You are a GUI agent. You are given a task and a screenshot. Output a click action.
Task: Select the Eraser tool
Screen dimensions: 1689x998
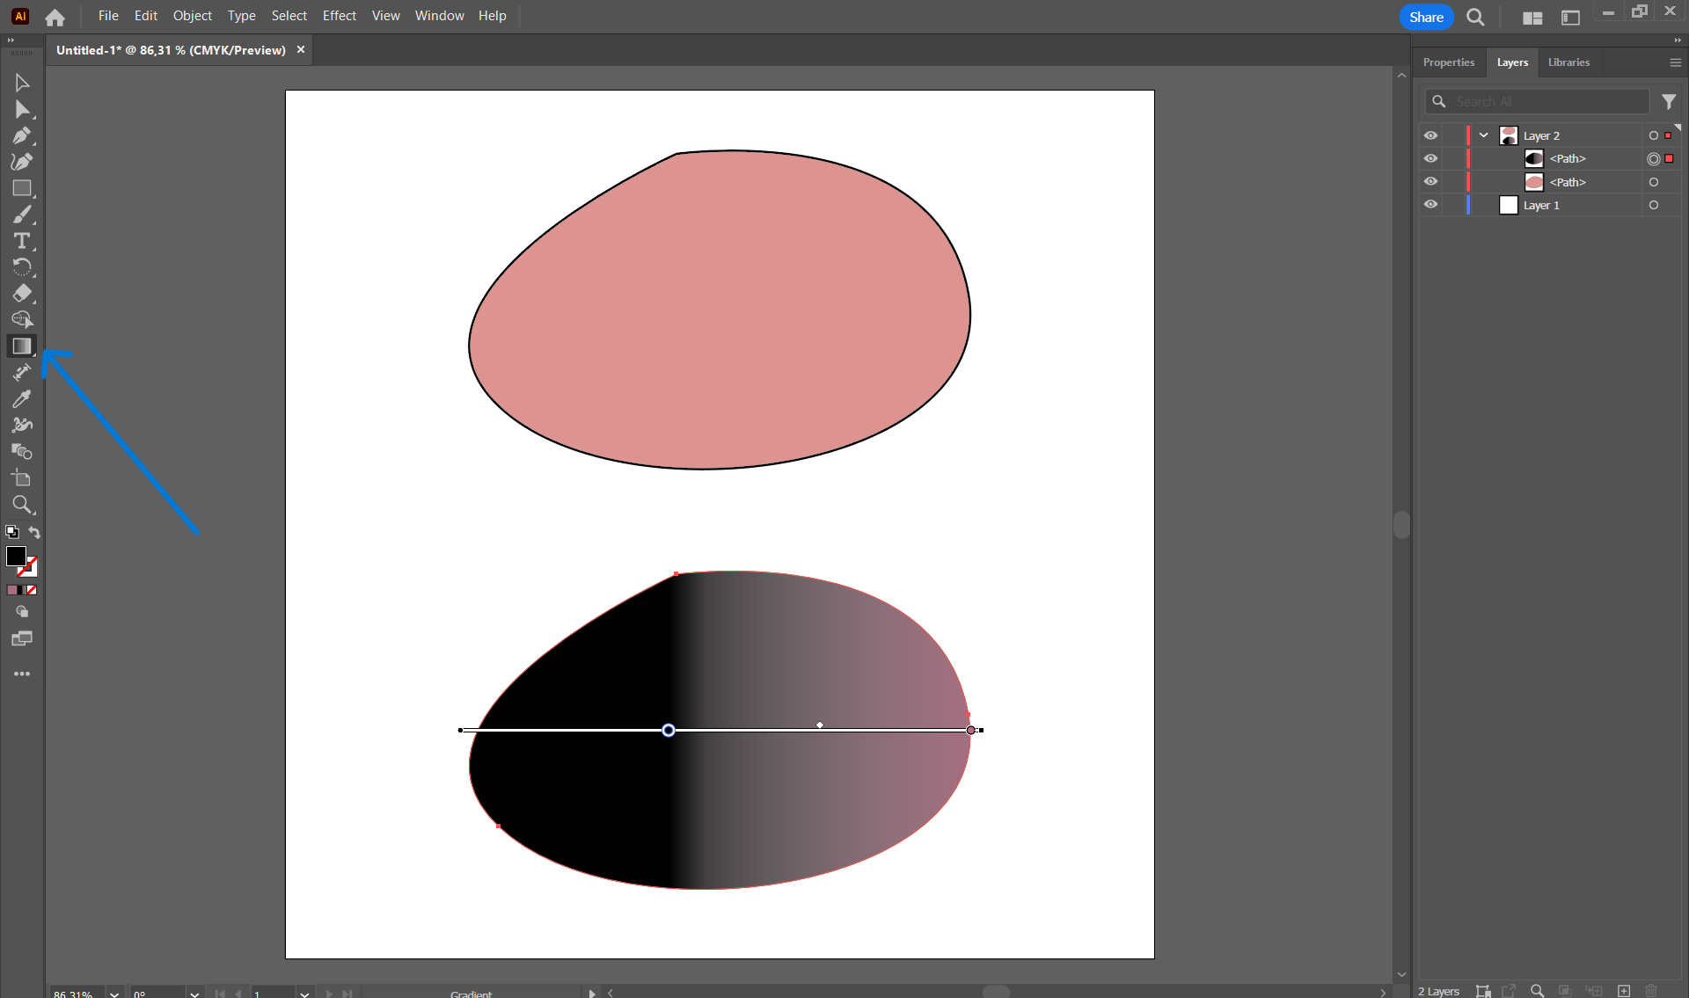[x=22, y=294]
